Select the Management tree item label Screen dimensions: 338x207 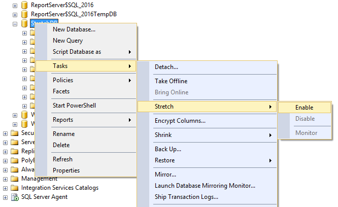(x=39, y=179)
